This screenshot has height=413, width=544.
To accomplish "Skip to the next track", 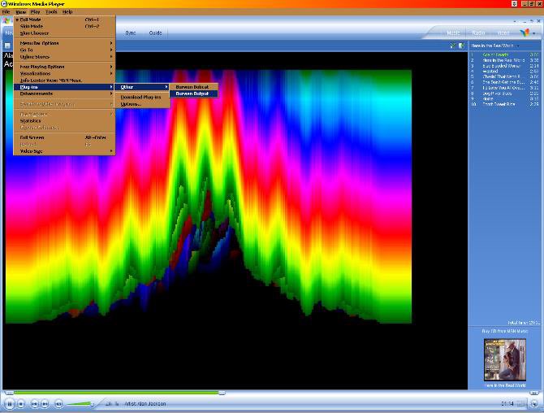I will [45, 404].
